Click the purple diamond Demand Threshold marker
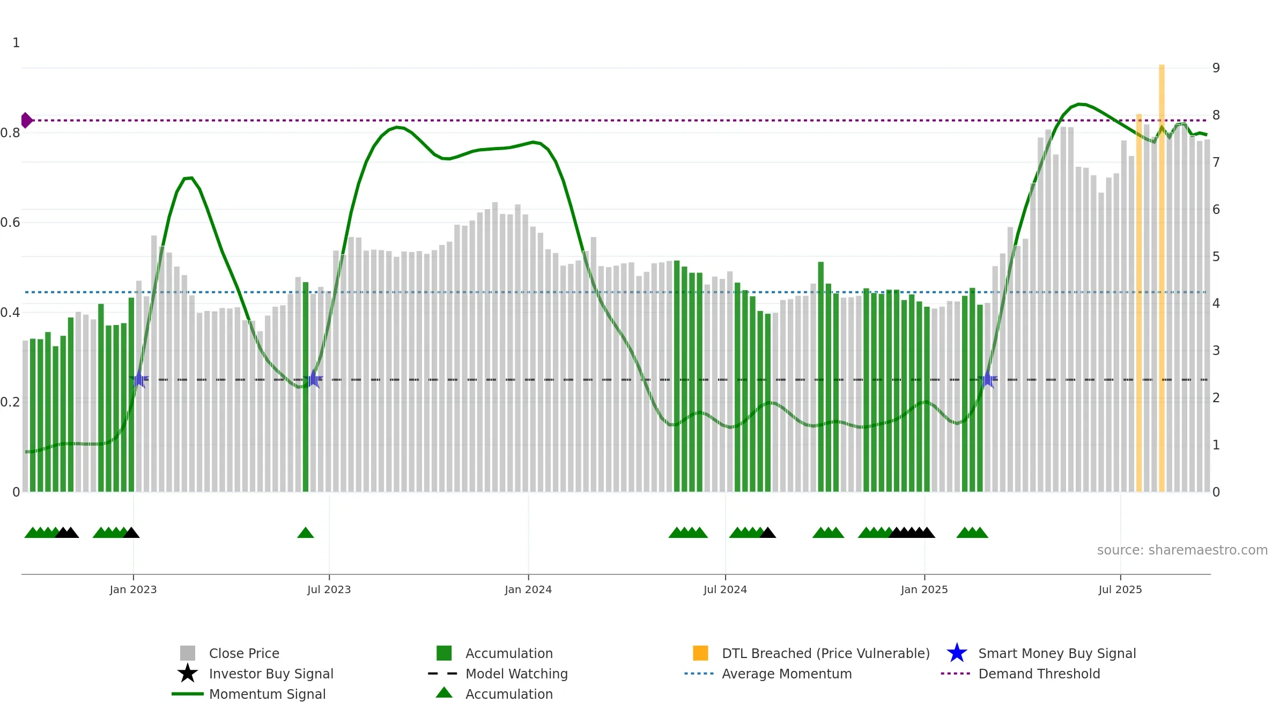Viewport: 1287px width, 724px height. 26,121
